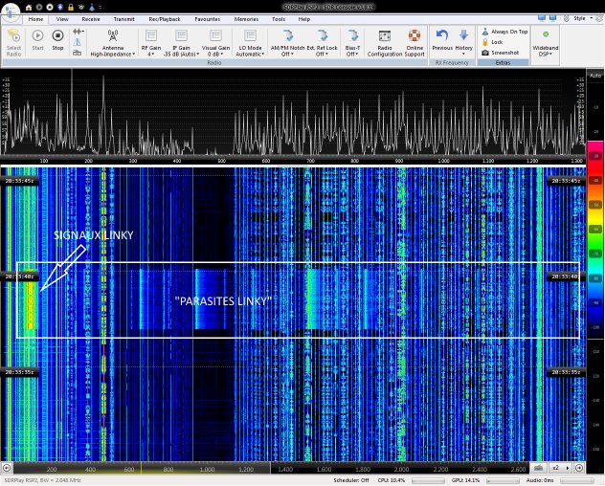Screen dimensions: 605x486
Task: Click the SDR Console application orb button
Action: click(11, 11)
